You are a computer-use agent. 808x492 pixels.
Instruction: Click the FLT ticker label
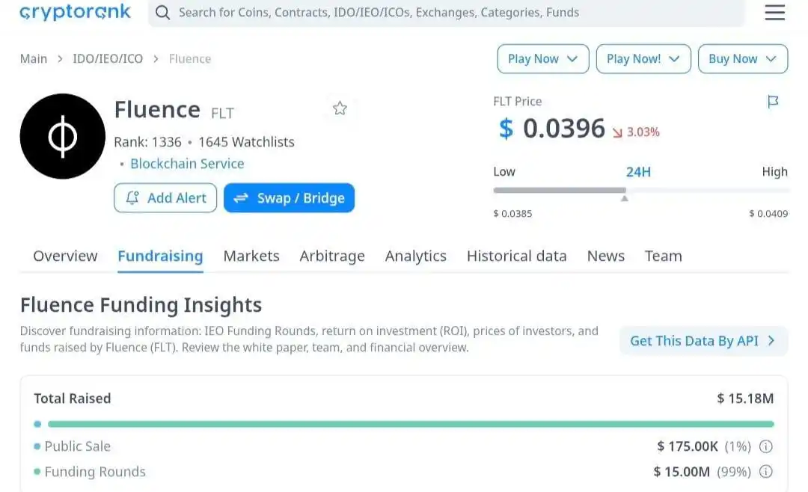point(223,113)
